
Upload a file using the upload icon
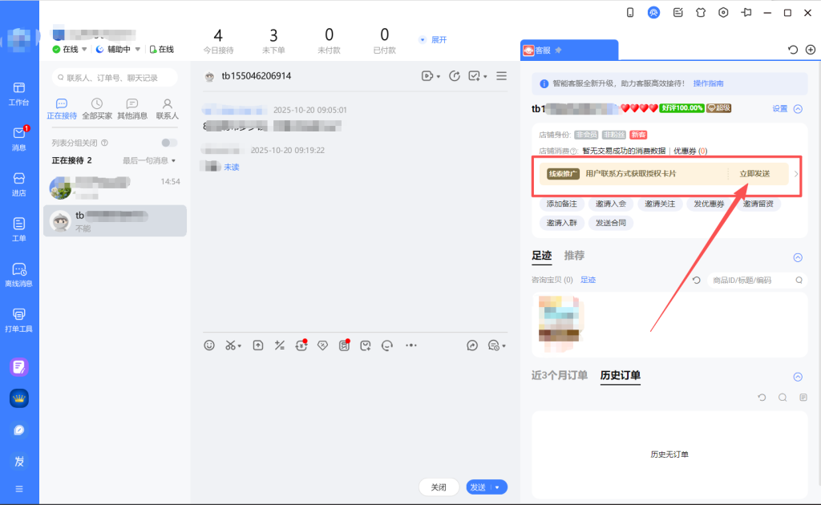pyautogui.click(x=257, y=345)
